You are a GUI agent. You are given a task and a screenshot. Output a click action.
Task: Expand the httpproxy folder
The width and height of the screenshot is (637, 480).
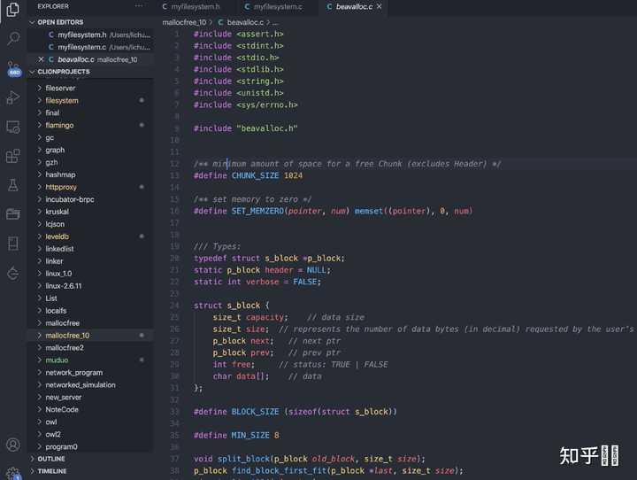point(90,187)
